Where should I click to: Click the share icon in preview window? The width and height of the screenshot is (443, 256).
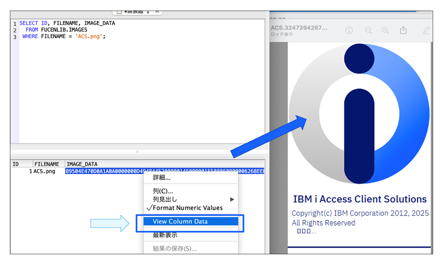pos(403,31)
